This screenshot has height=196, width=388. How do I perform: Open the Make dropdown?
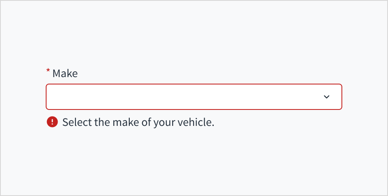[x=194, y=97]
